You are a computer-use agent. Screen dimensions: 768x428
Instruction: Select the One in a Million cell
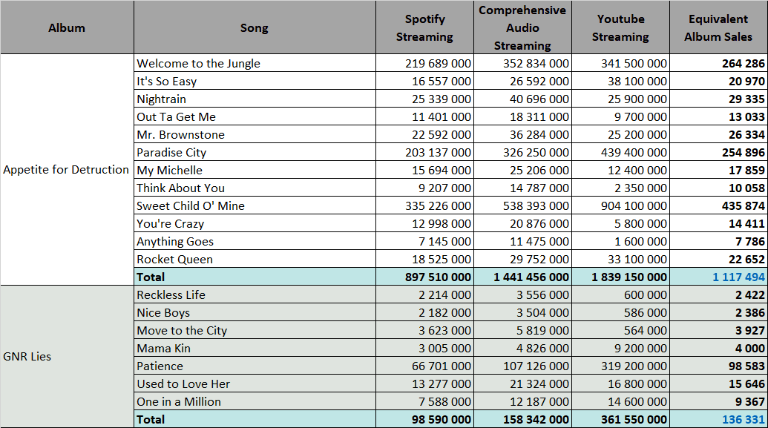click(255, 401)
